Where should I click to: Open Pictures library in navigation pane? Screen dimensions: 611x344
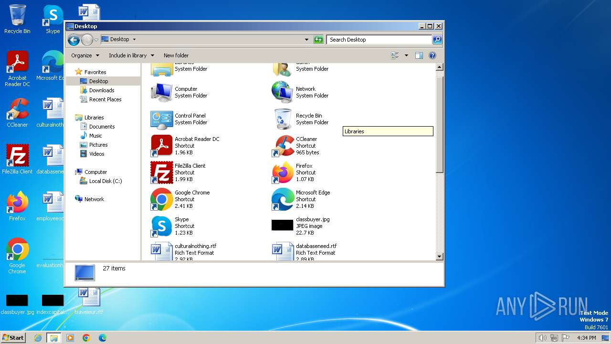point(94,145)
